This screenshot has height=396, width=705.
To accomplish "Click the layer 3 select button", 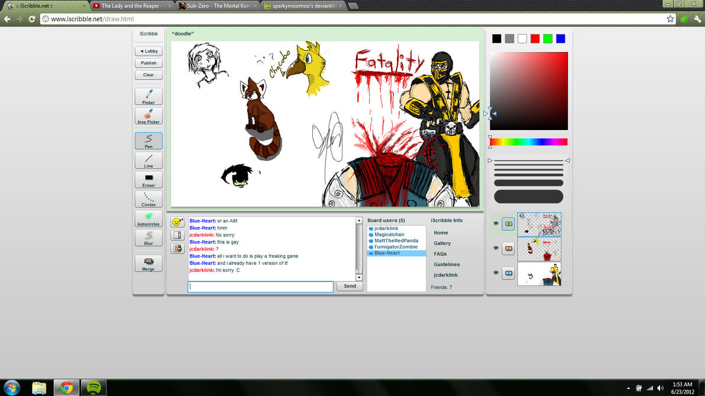I will [508, 223].
